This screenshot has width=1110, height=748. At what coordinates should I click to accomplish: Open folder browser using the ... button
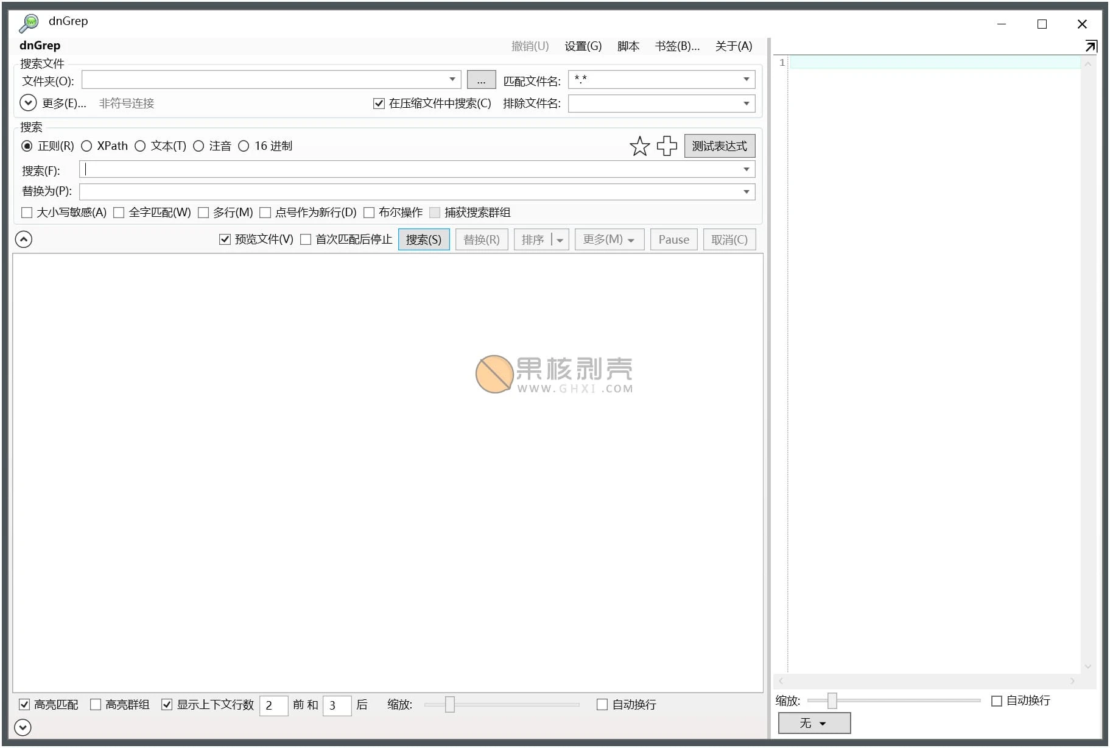click(481, 80)
